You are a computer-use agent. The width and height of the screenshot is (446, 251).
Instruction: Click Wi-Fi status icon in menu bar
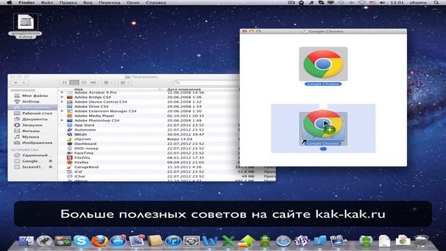tap(362, 3)
